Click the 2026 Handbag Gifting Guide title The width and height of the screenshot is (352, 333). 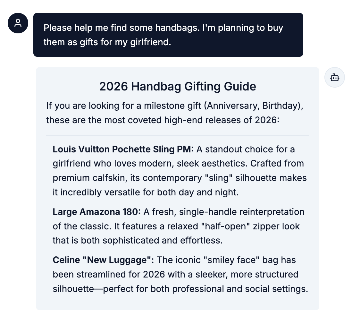click(x=178, y=86)
